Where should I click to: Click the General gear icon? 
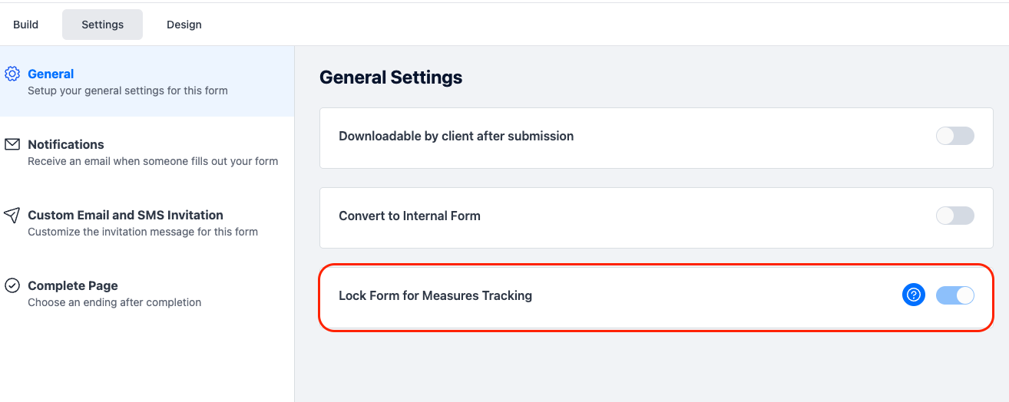tap(12, 74)
